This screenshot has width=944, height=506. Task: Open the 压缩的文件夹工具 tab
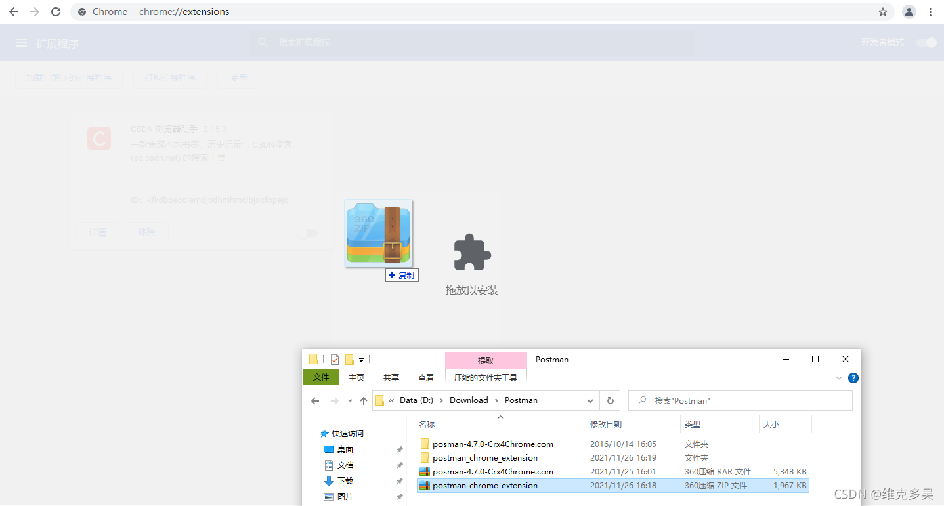tap(486, 378)
